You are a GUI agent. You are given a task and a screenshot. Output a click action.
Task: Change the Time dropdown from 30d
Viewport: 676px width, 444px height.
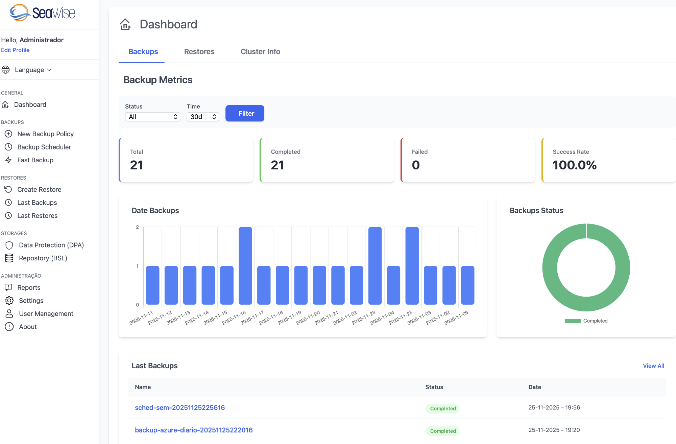coord(202,117)
